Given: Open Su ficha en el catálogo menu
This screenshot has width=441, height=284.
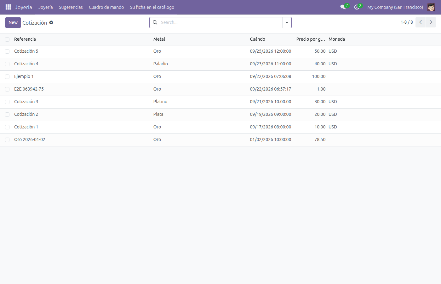Looking at the screenshot, I should tap(152, 7).
